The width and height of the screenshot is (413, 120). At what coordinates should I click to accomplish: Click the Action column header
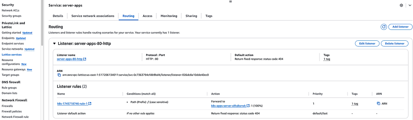(216, 94)
